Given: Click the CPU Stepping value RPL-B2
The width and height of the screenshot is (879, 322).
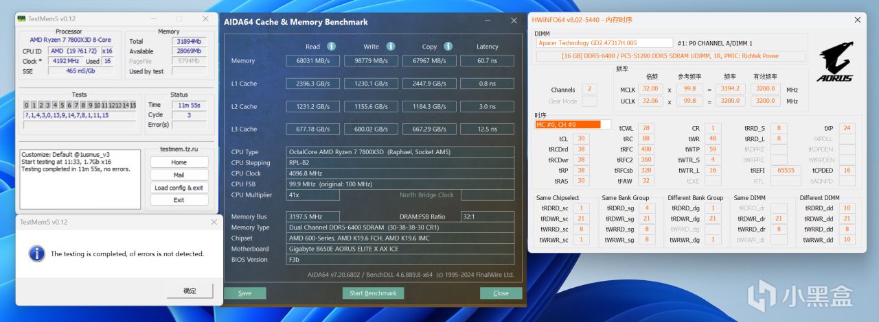Looking at the screenshot, I should click(400, 162).
